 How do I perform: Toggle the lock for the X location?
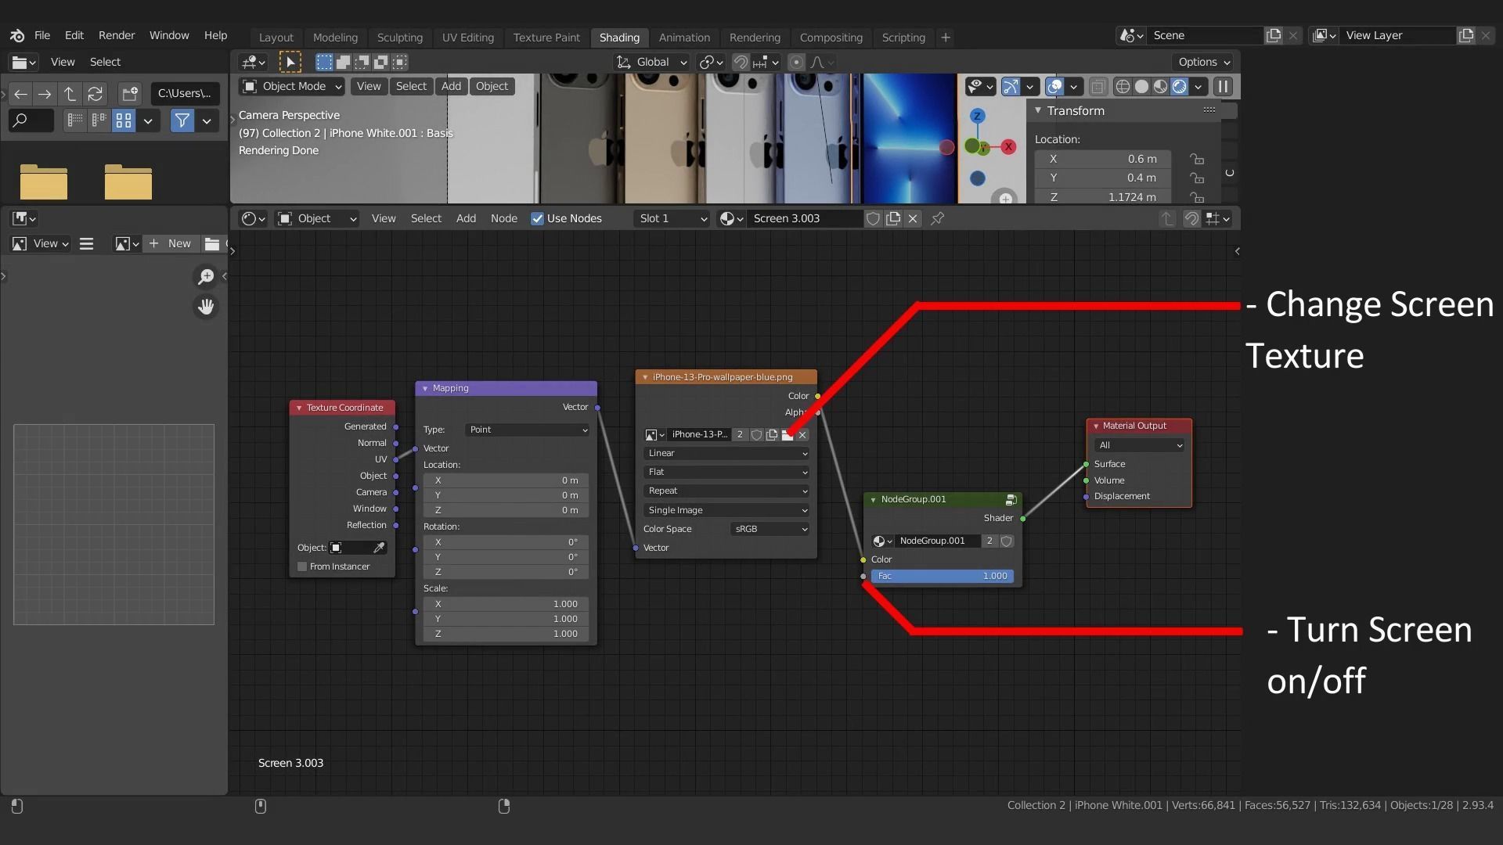(1196, 159)
